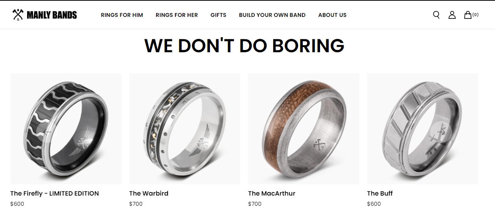Open the Rings For Him menu

coord(122,15)
